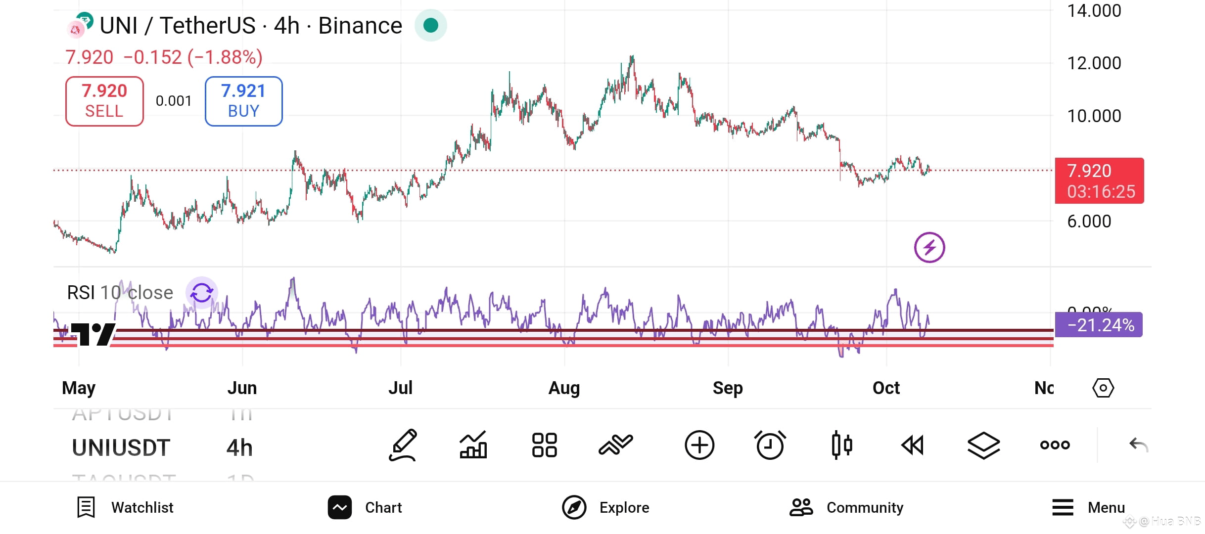Viewport: 1205px width, 534px height.
Task: Select the pencil drawing tool
Action: pos(403,445)
